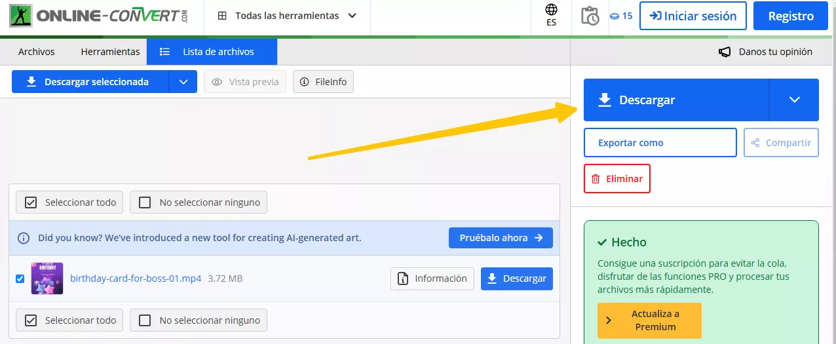Screen dimensions: 836x344
Task: Click the info icon in Did you know banner
Action: [x=24, y=238]
